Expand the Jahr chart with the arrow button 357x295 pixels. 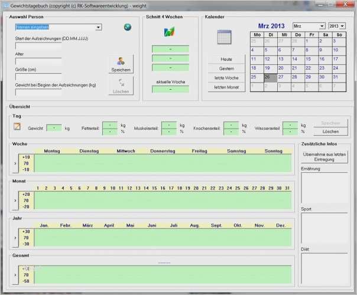(15, 238)
